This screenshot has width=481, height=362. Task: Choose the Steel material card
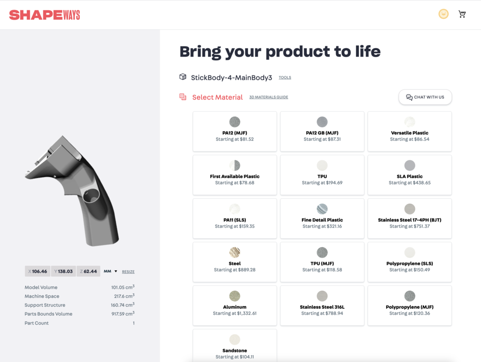[235, 262]
